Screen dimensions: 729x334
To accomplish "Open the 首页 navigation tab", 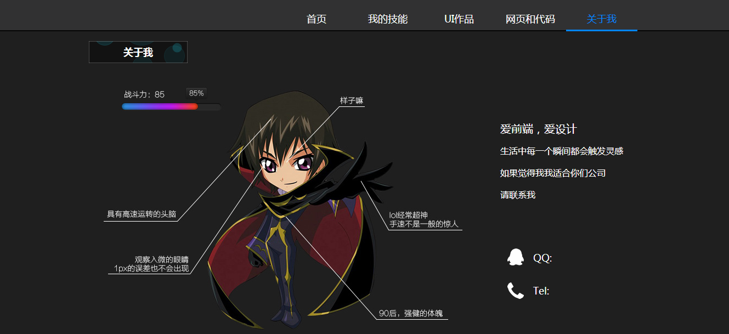I will click(x=317, y=19).
